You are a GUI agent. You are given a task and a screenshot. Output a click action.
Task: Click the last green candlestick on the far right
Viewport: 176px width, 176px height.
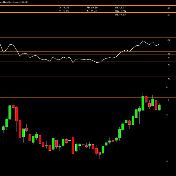click(159, 107)
